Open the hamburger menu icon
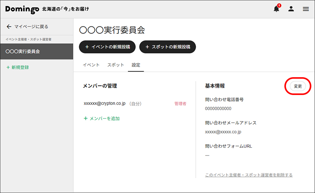Viewport: 315px width, 193px height. [x=306, y=9]
